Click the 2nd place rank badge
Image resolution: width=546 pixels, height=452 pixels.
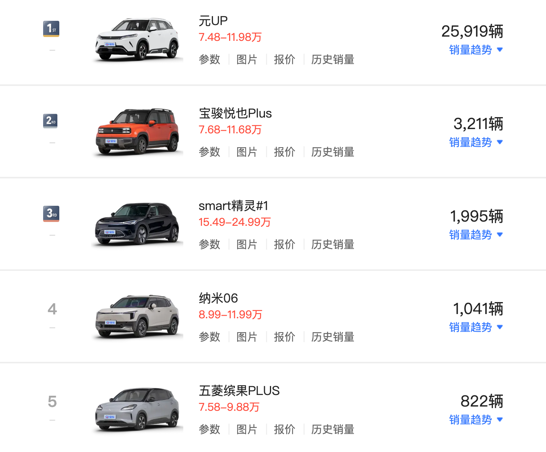coord(50,121)
